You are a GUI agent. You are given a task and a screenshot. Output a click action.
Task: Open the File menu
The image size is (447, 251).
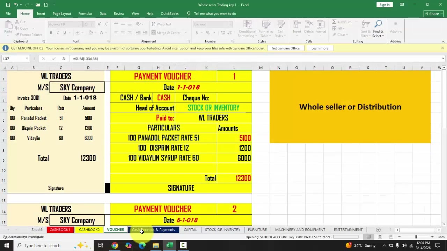coord(8,14)
